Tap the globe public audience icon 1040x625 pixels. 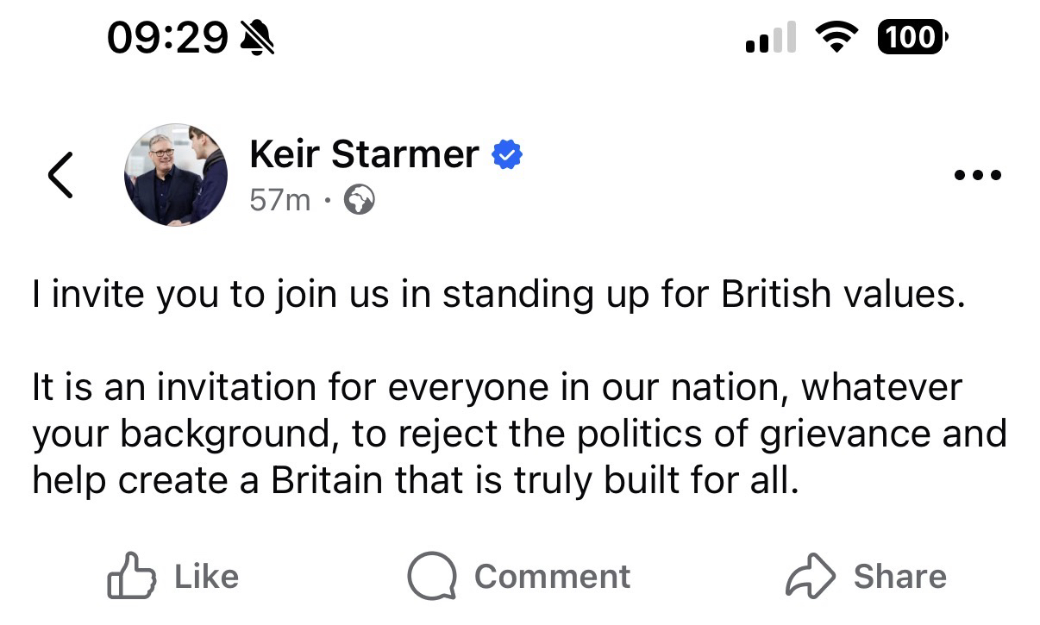pos(360,201)
